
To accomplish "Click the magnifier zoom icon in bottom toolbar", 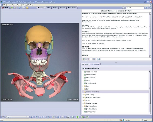I will pos(62,117).
